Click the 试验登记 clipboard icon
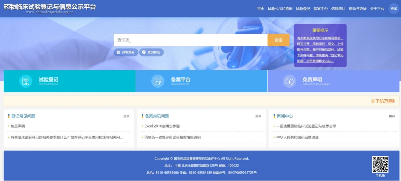401x181 pixels. (25, 81)
